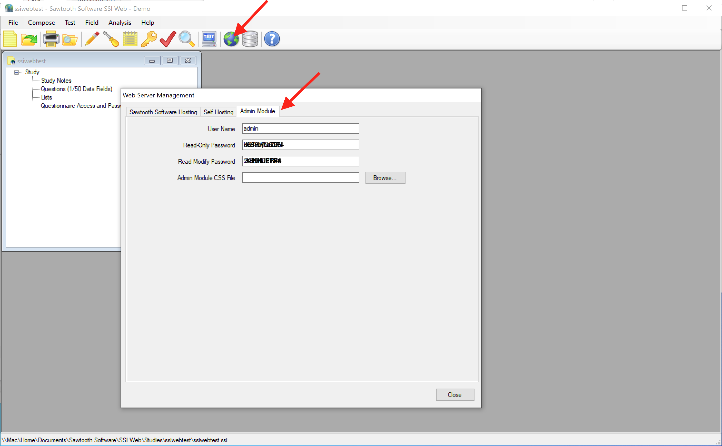Click the Admin Module CSS File input field
Viewport: 722px width, 446px height.
point(300,177)
